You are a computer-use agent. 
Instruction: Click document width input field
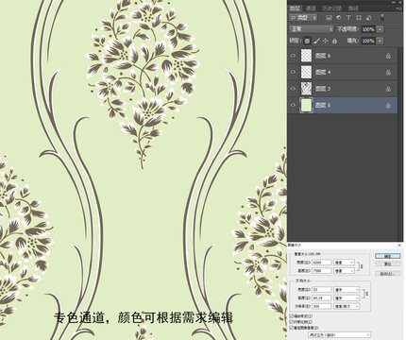(x=322, y=289)
